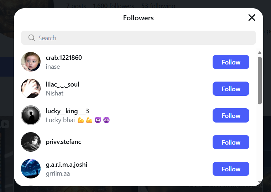The height and width of the screenshot is (192, 271).
Task: Open g.a.r.i.m.a.joshi's profile picture
Action: click(x=31, y=169)
